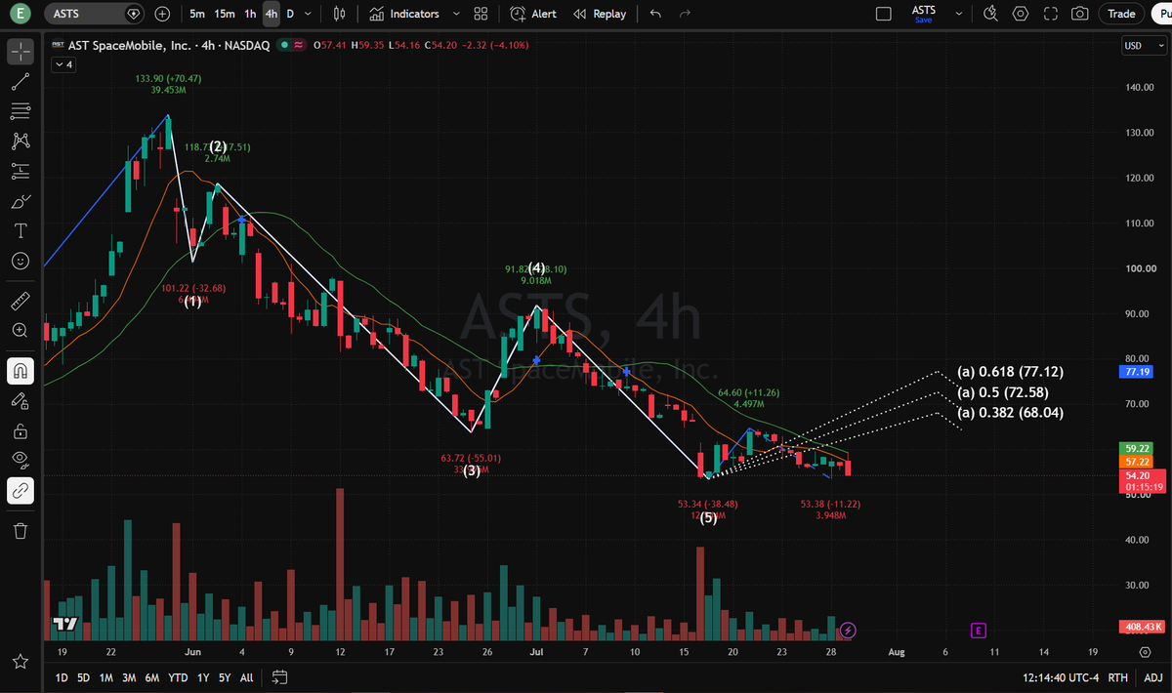Click the purple earnings E marker
The width and height of the screenshot is (1172, 693).
pos(978,631)
